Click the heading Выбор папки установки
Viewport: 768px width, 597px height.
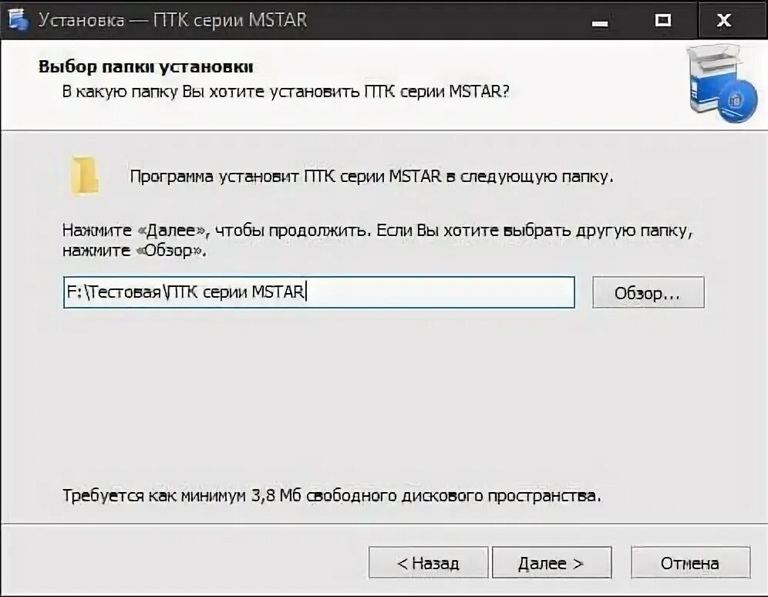click(146, 67)
